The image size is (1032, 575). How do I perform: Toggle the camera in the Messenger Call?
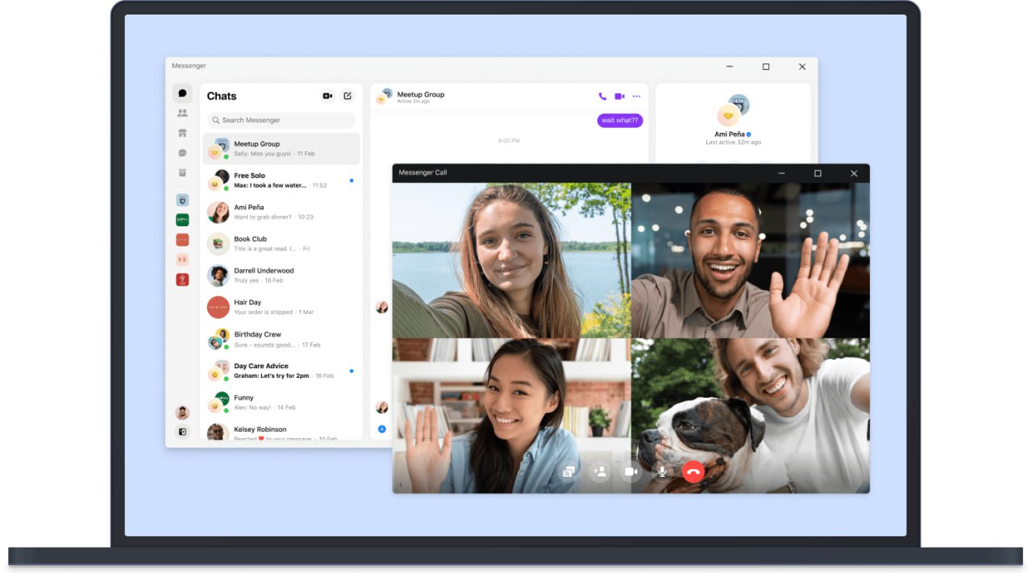point(630,472)
